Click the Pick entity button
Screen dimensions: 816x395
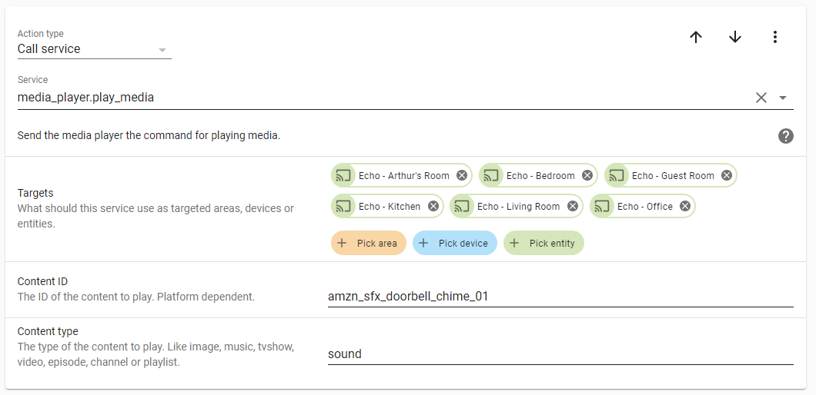coord(544,243)
